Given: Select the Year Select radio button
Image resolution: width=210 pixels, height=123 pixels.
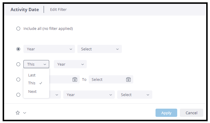Looking at the screenshot, I should [x=18, y=49].
